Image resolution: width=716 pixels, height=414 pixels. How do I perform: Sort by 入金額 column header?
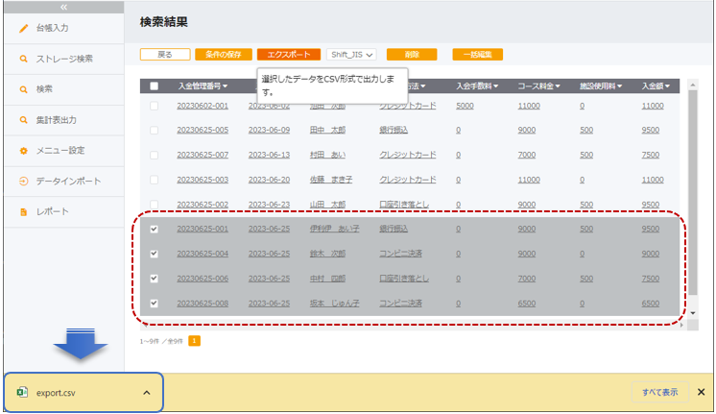[x=656, y=85]
